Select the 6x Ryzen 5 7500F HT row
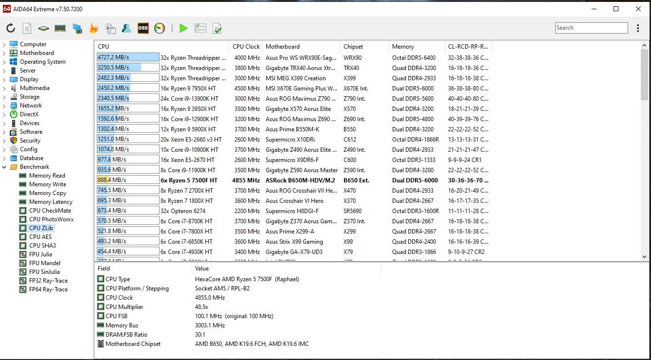Screen dimensions: 651x360 [293, 180]
